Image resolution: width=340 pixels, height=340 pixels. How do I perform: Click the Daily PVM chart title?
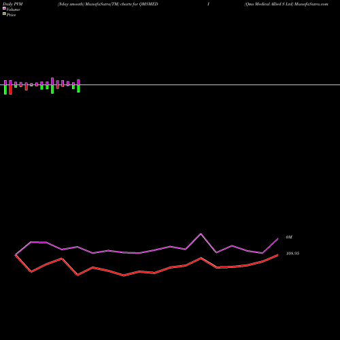[x=13, y=4]
